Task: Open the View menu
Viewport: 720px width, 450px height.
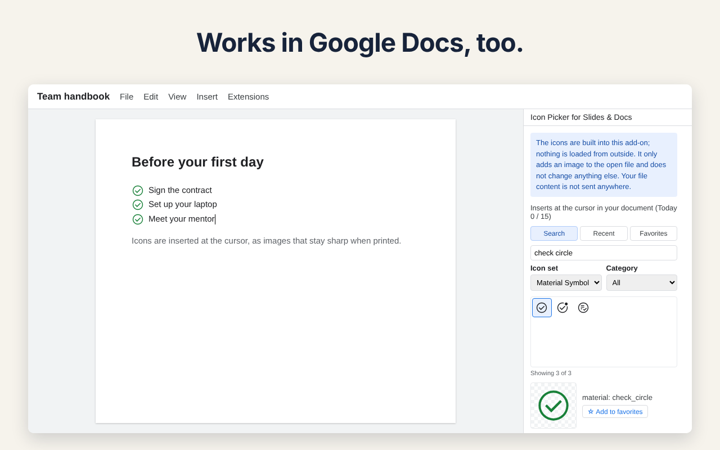Action: [x=177, y=97]
